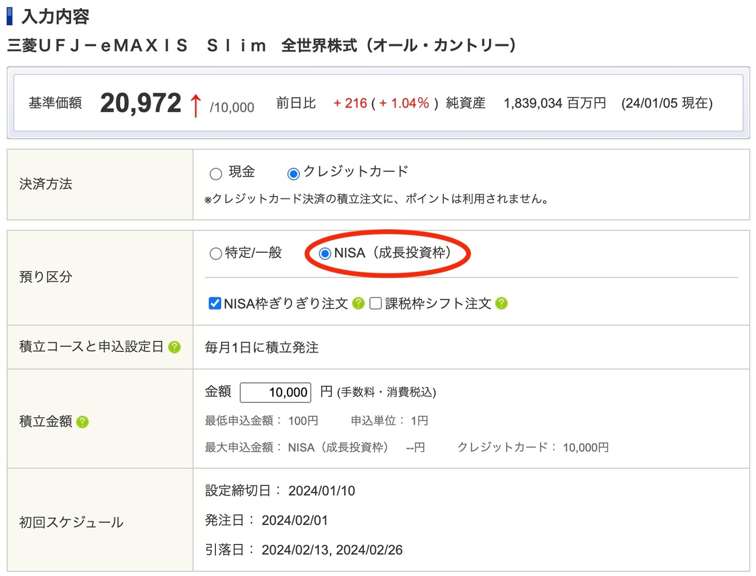Click the 設定締切日： 2024/01/10 text
The width and height of the screenshot is (756, 576).
pos(280,491)
